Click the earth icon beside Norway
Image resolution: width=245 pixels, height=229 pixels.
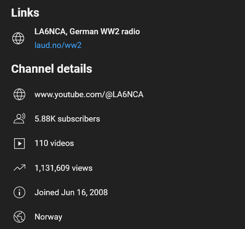click(19, 217)
